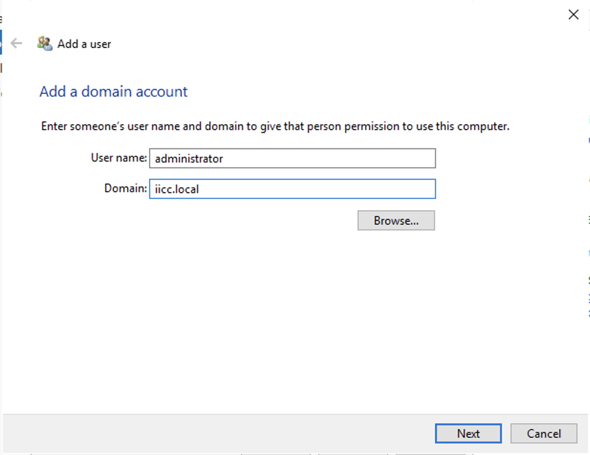This screenshot has height=455, width=590.
Task: Cancel adding the domain account
Action: click(x=544, y=433)
